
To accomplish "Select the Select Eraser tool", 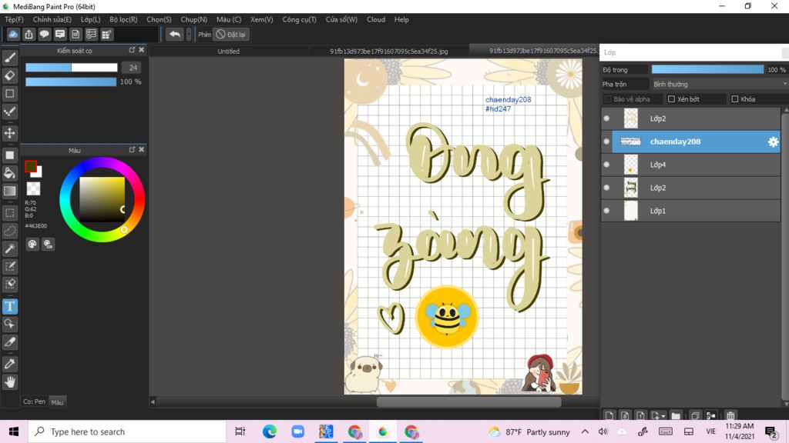I will (9, 285).
